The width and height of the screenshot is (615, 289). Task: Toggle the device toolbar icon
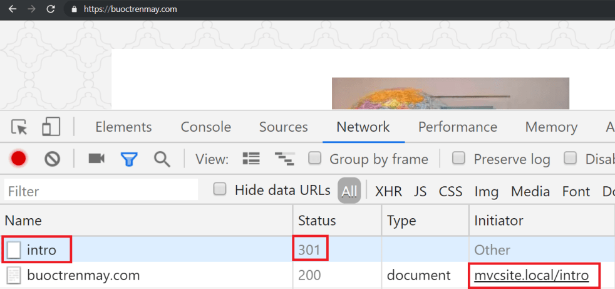[x=51, y=127]
